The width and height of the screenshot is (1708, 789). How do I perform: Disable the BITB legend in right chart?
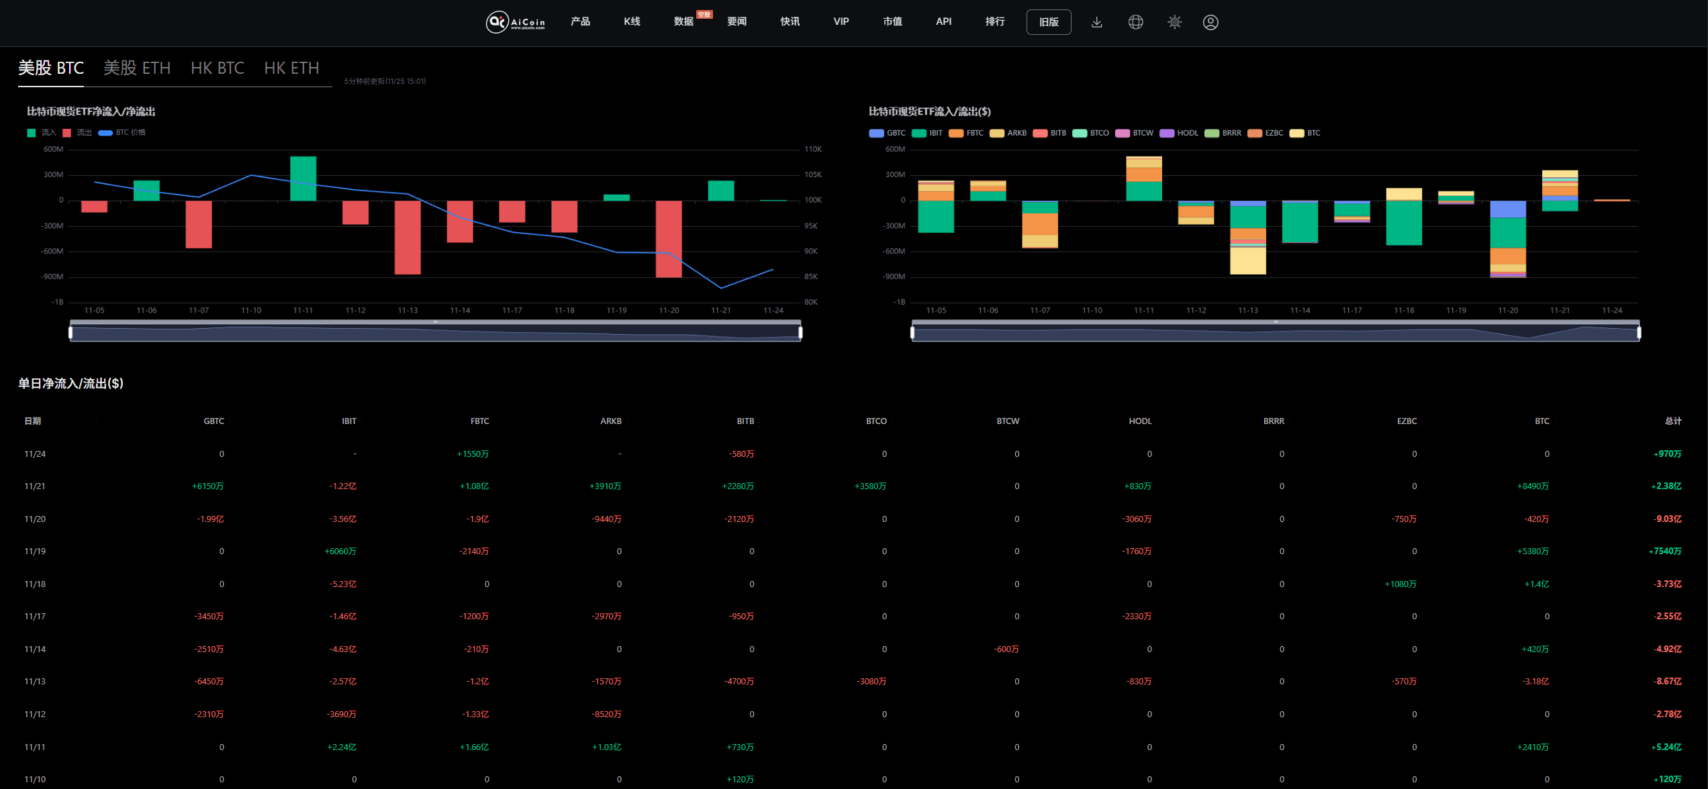click(1049, 133)
